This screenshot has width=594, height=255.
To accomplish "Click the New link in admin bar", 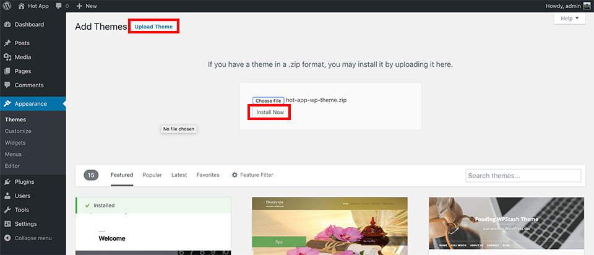I will point(91,6).
